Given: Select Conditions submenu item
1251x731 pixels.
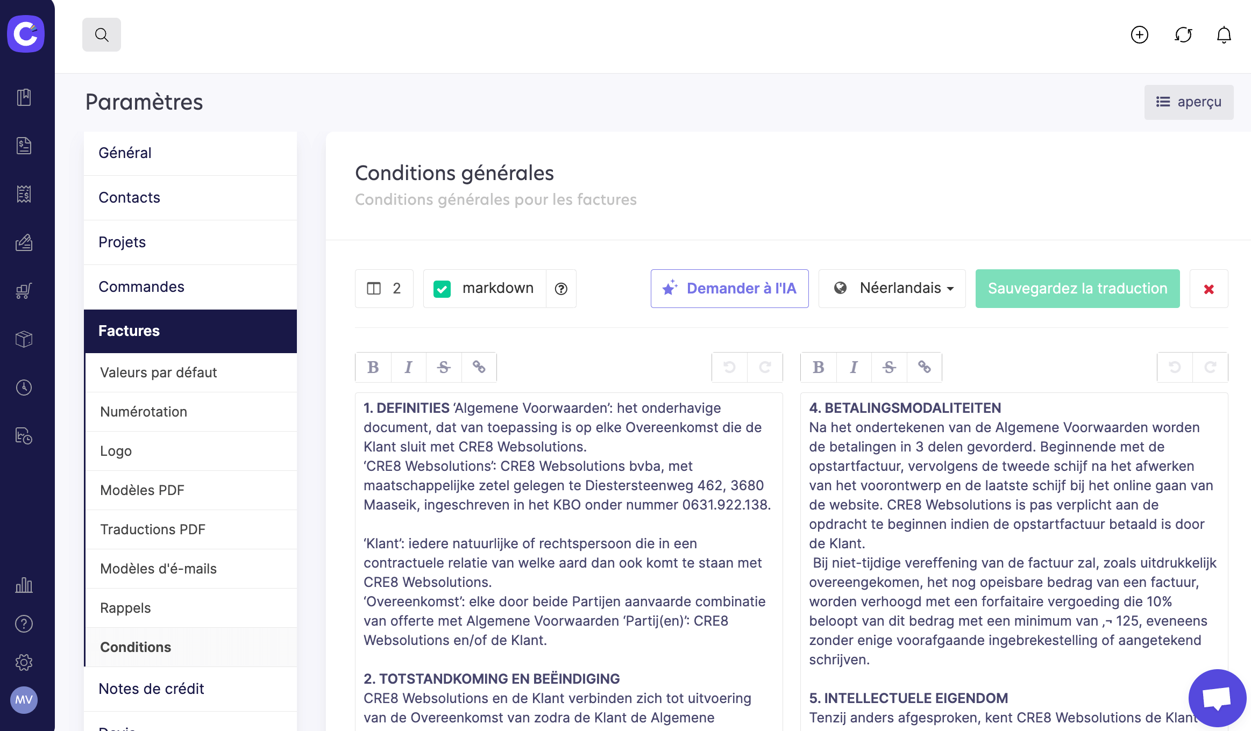Looking at the screenshot, I should (191, 647).
